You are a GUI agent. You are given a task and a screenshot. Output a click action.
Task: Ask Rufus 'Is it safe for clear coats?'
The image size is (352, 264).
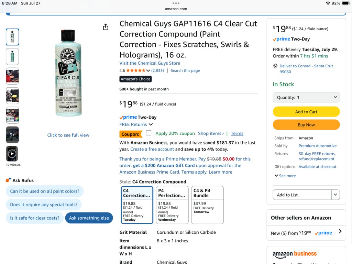(35, 218)
